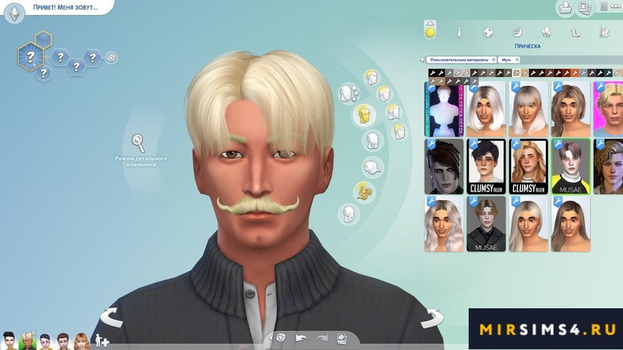Switch to Everyday outfit sun tab
Image resolution: width=623 pixels, height=350 pixels.
(430, 32)
